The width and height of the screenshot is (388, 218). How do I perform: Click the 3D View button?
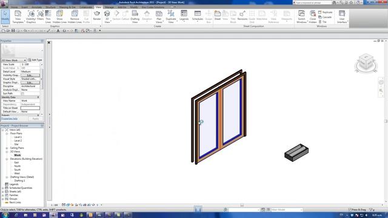pyautogui.click(x=107, y=16)
